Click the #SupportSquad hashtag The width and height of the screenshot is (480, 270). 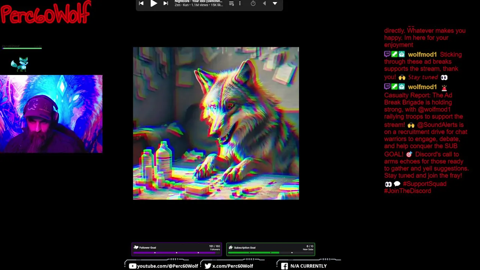click(424, 184)
